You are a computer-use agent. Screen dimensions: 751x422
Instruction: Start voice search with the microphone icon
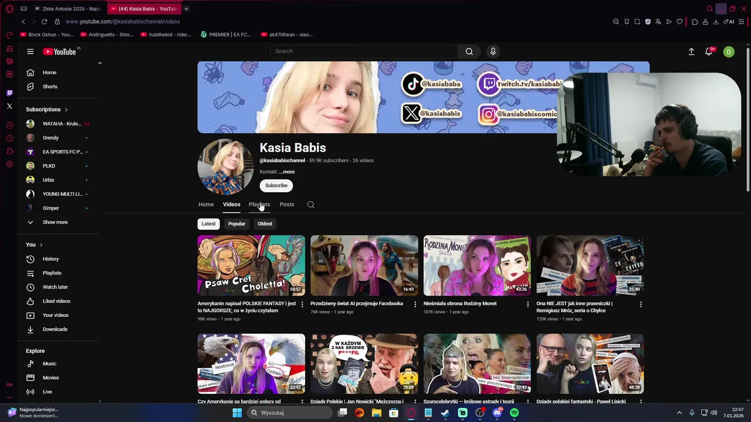tap(493, 51)
